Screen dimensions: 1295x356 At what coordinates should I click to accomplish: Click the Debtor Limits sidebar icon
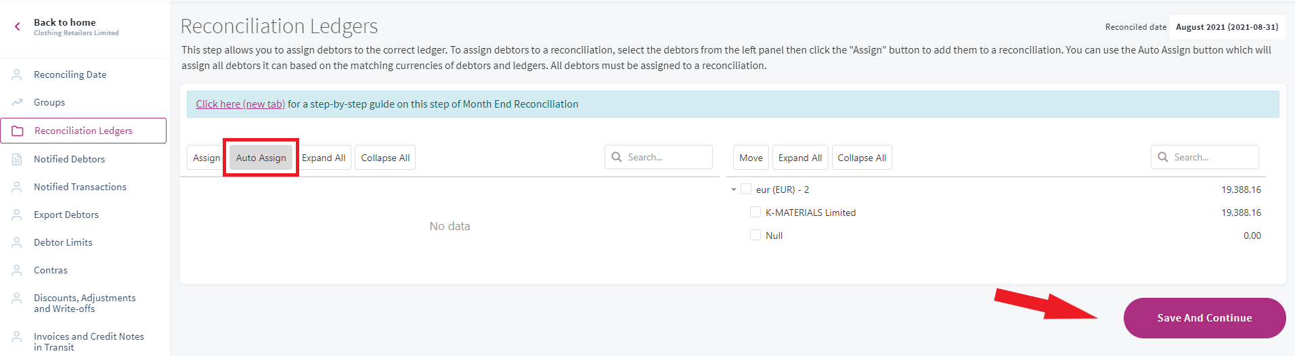[17, 242]
